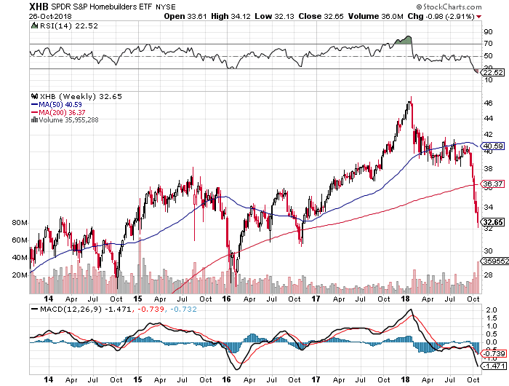The width and height of the screenshot is (509, 386).
Task: Click the Volume 35,955,288 legend label
Action: [x=68, y=120]
